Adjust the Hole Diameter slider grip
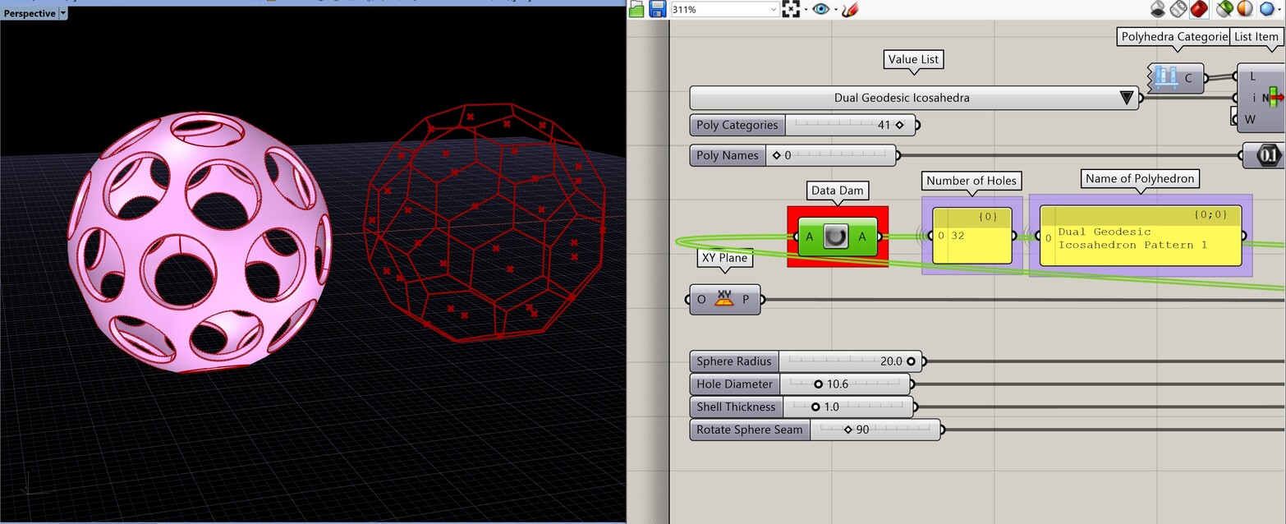The width and height of the screenshot is (1286, 524). [818, 384]
